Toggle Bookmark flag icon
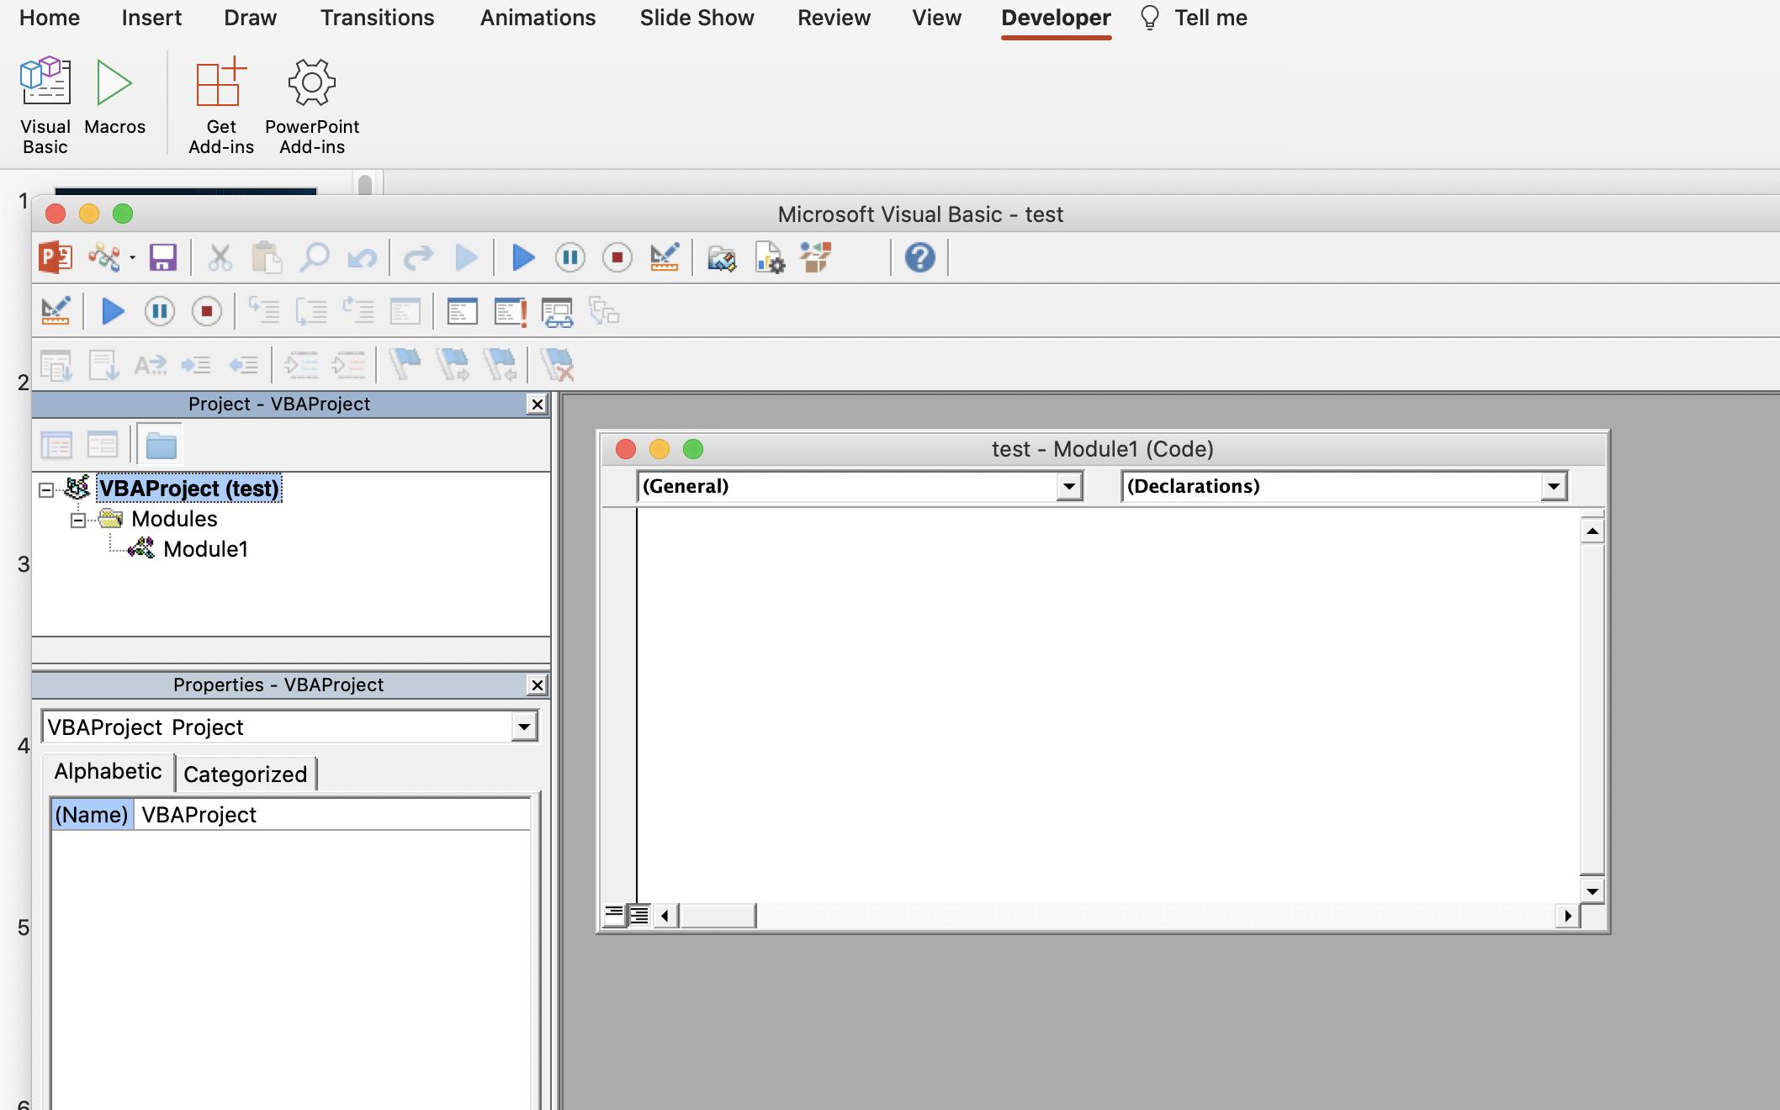Screen dimensions: 1780x1110 pyautogui.click(x=405, y=365)
